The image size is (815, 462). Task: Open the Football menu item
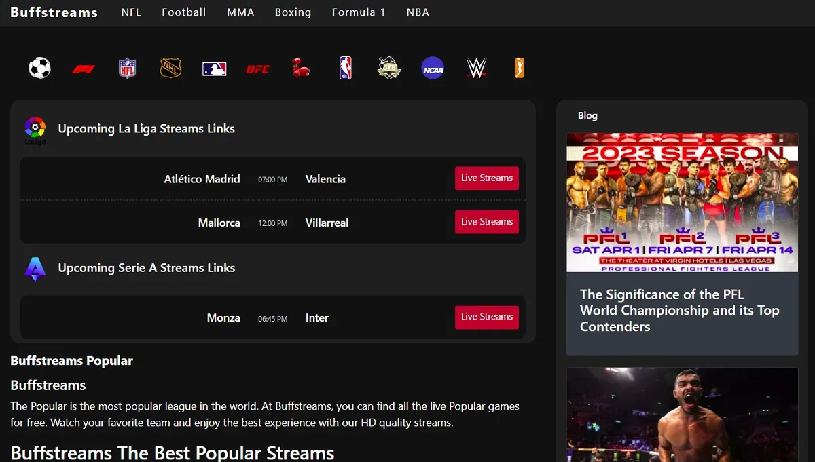click(x=183, y=12)
